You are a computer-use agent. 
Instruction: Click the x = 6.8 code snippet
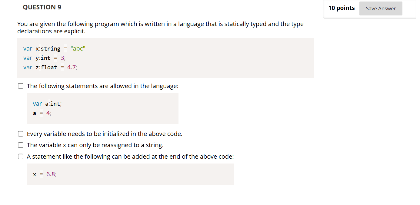(44, 174)
